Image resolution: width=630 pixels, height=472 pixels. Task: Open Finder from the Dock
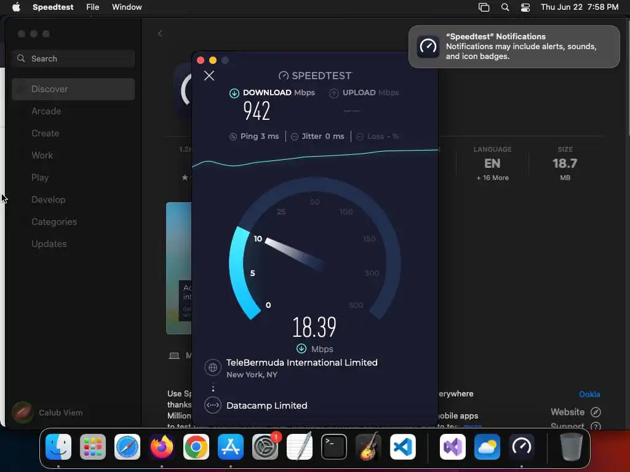(58, 446)
